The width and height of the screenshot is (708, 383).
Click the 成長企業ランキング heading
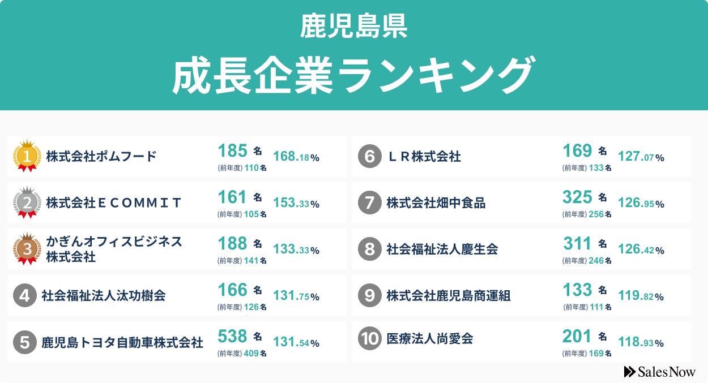coord(353,75)
